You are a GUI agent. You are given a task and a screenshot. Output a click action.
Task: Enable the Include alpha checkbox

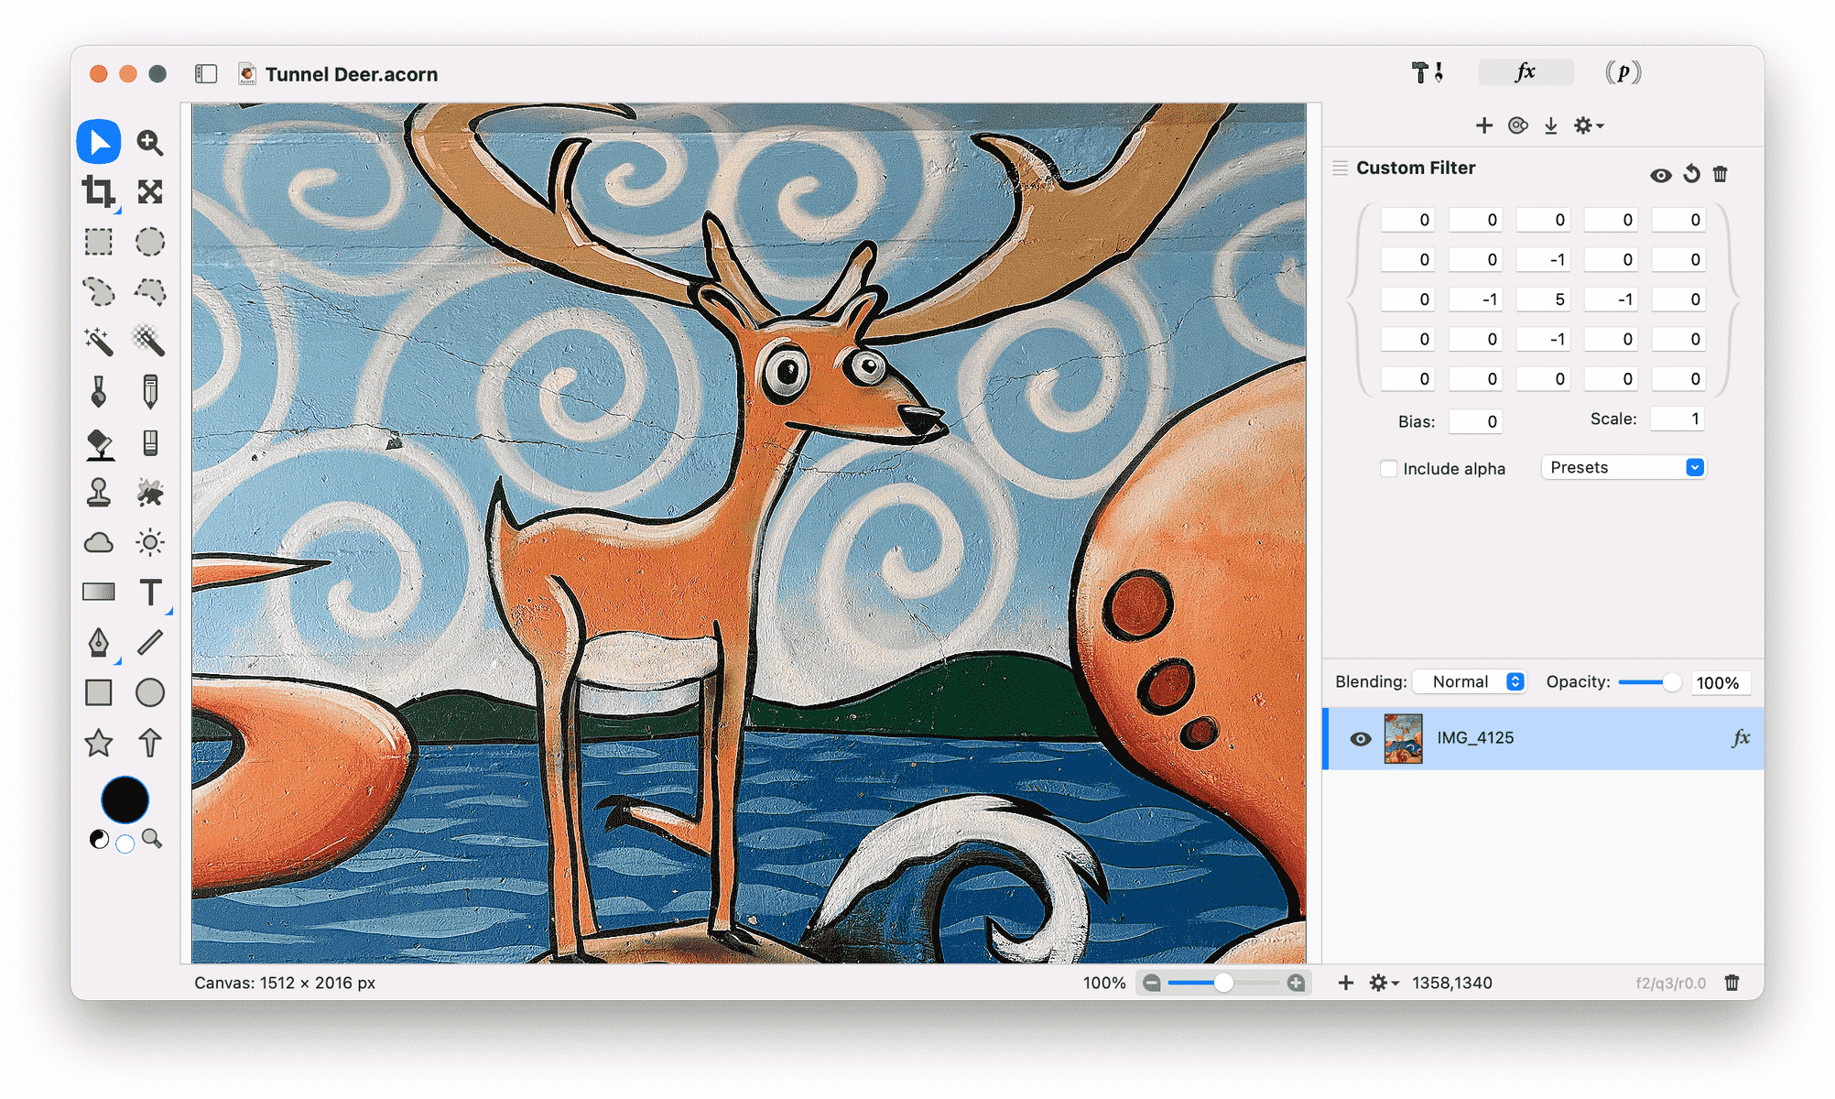click(1389, 469)
